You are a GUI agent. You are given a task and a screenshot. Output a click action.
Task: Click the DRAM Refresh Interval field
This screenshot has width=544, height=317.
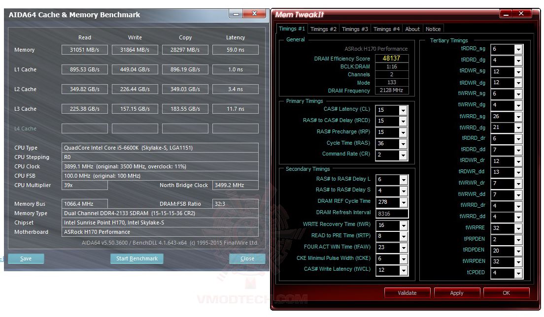pos(392,214)
